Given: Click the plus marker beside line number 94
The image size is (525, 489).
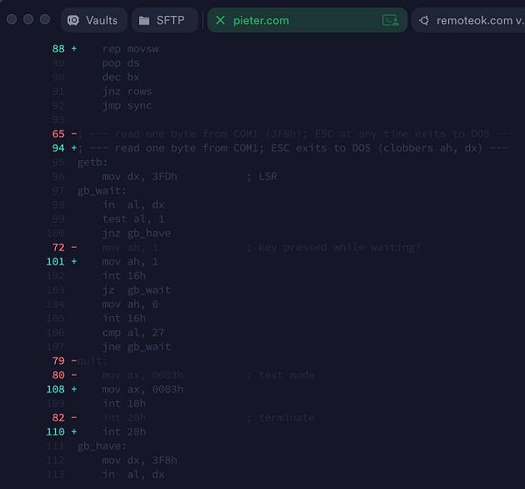Looking at the screenshot, I should click(74, 148).
